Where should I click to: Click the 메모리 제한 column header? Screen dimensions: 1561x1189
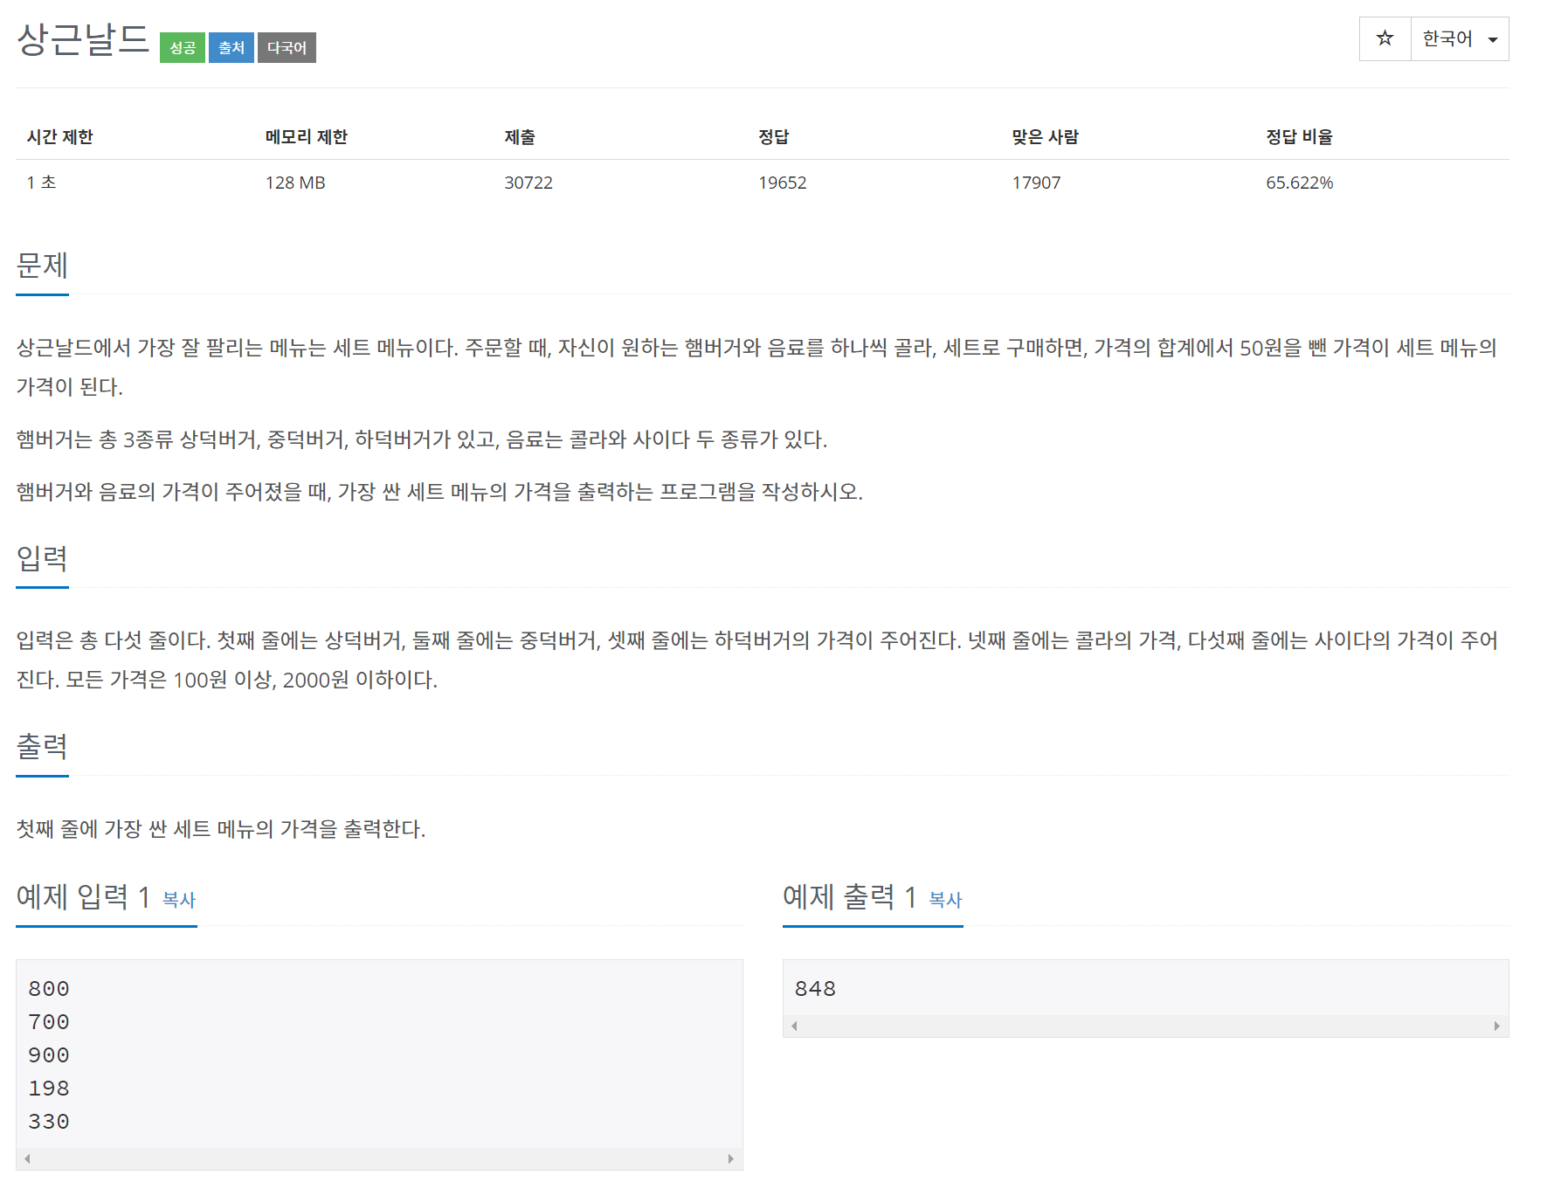tap(307, 137)
